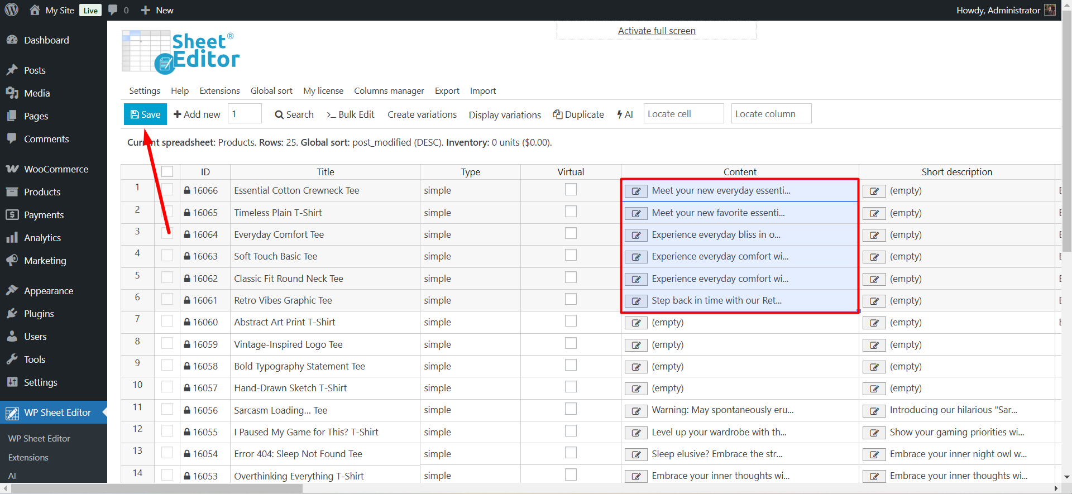Viewport: 1072px width, 494px height.
Task: Click the Administrator avatar thumbnail
Action: pos(1050,10)
